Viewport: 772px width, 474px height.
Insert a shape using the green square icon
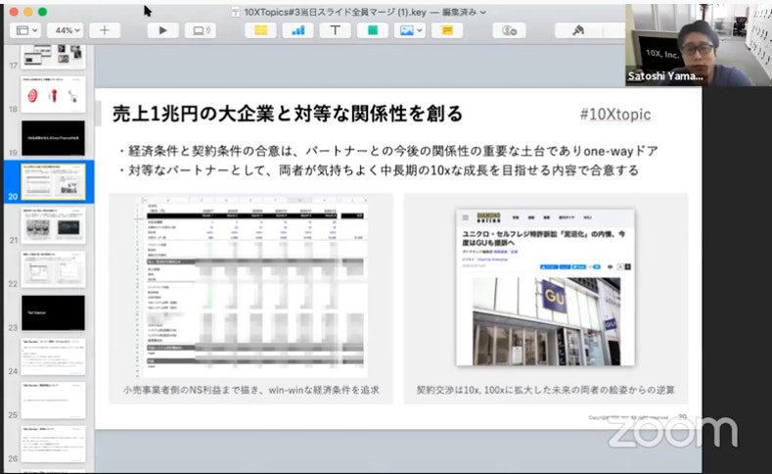point(372,30)
